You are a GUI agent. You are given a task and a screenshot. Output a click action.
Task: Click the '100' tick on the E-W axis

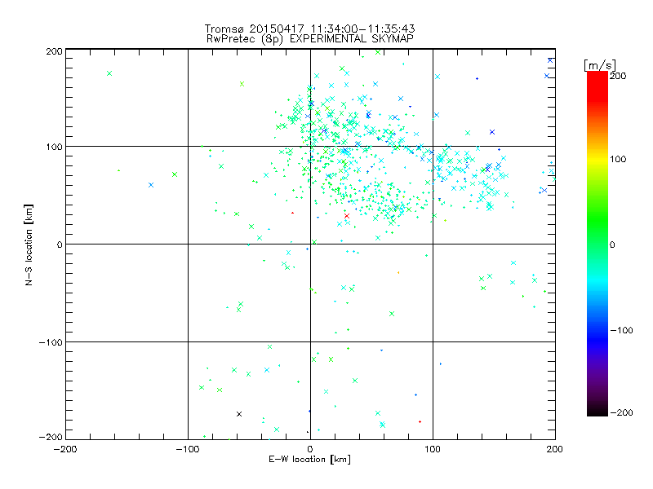click(x=433, y=449)
